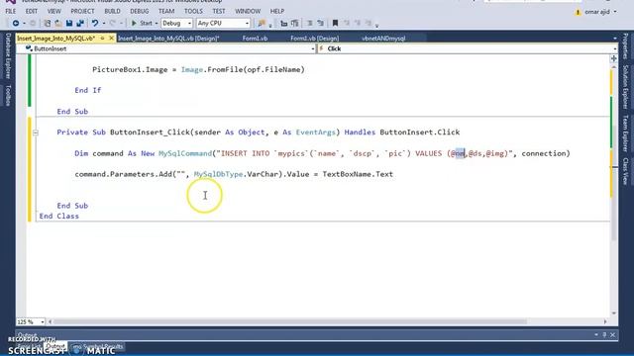Open the BUILD menu
Image resolution: width=634 pixels, height=356 pixels.
click(x=112, y=11)
